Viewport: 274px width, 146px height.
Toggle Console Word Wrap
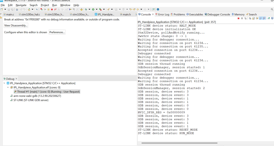[x=257, y=18]
